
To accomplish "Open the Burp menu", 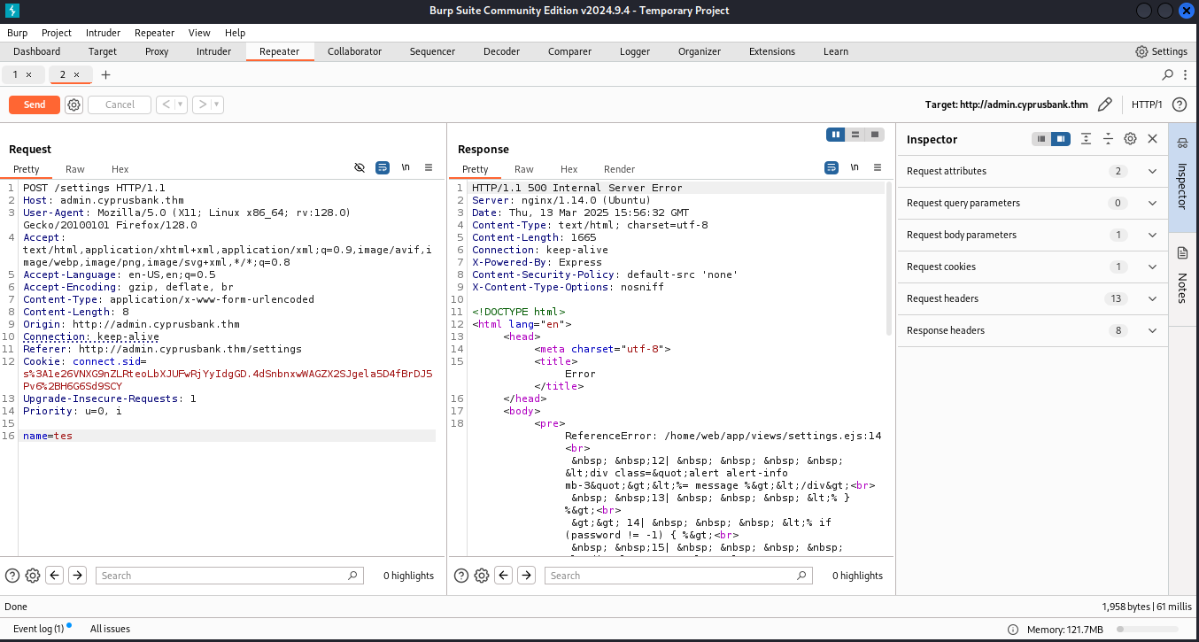I will (18, 33).
